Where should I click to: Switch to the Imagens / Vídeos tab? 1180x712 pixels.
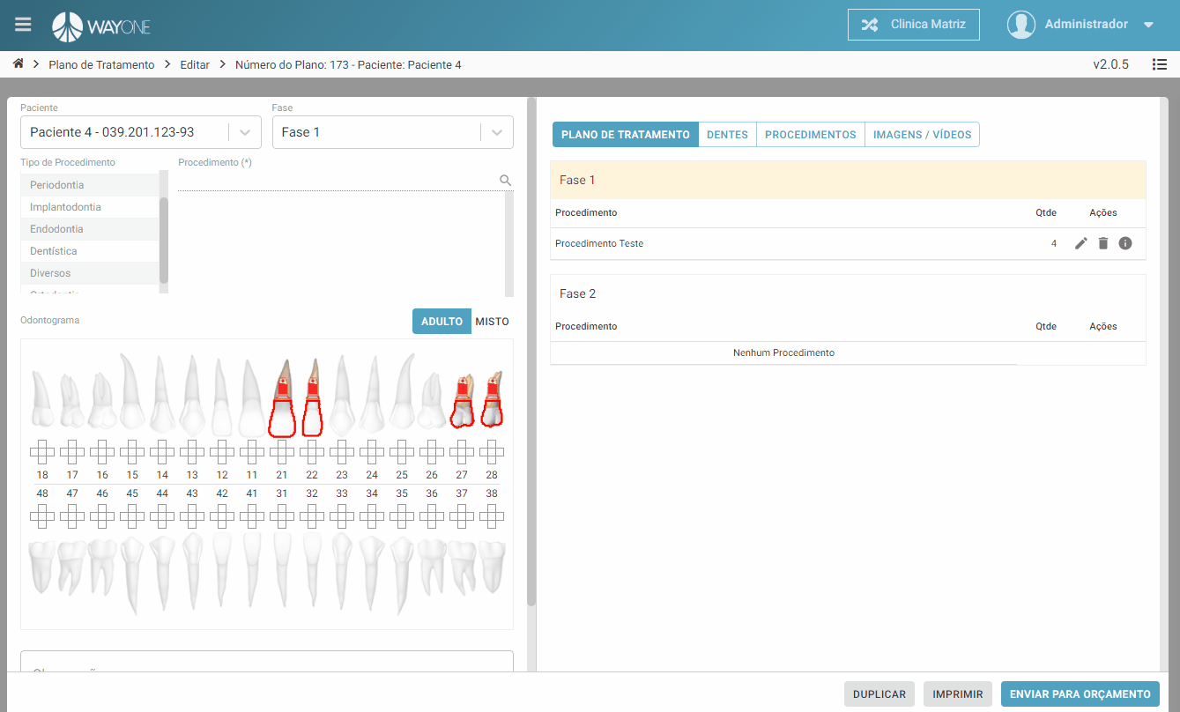[x=922, y=135]
